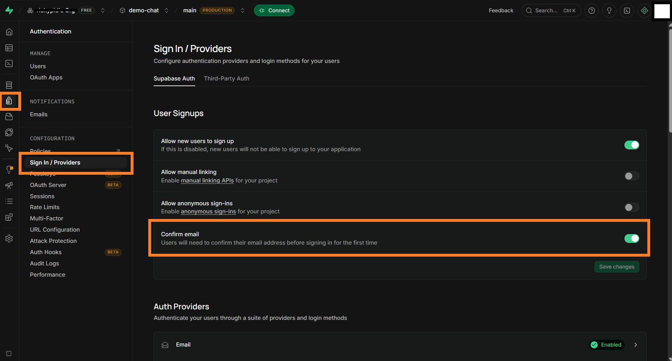
Task: Open the Authentication lock icon
Action: 9,101
